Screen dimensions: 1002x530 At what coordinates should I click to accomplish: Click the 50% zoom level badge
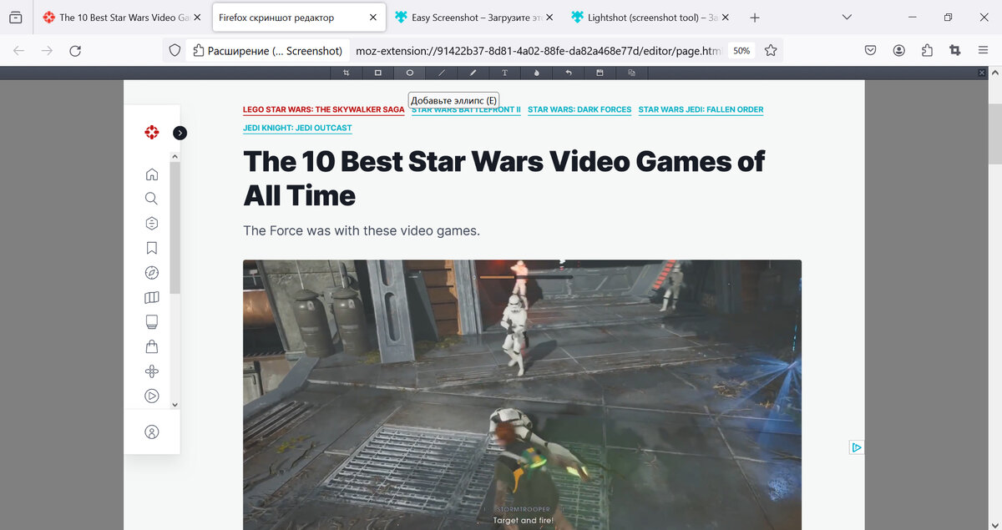(x=741, y=51)
